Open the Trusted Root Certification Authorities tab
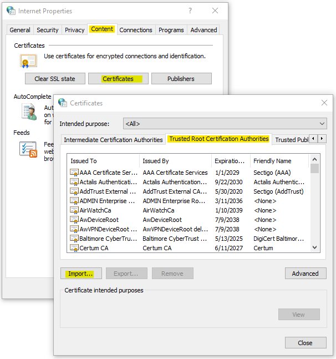 [218, 139]
